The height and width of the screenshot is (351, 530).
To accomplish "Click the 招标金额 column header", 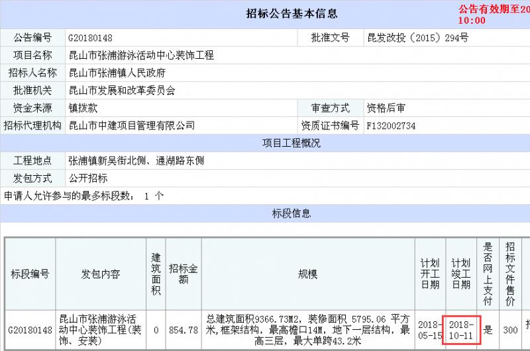I will tap(184, 274).
